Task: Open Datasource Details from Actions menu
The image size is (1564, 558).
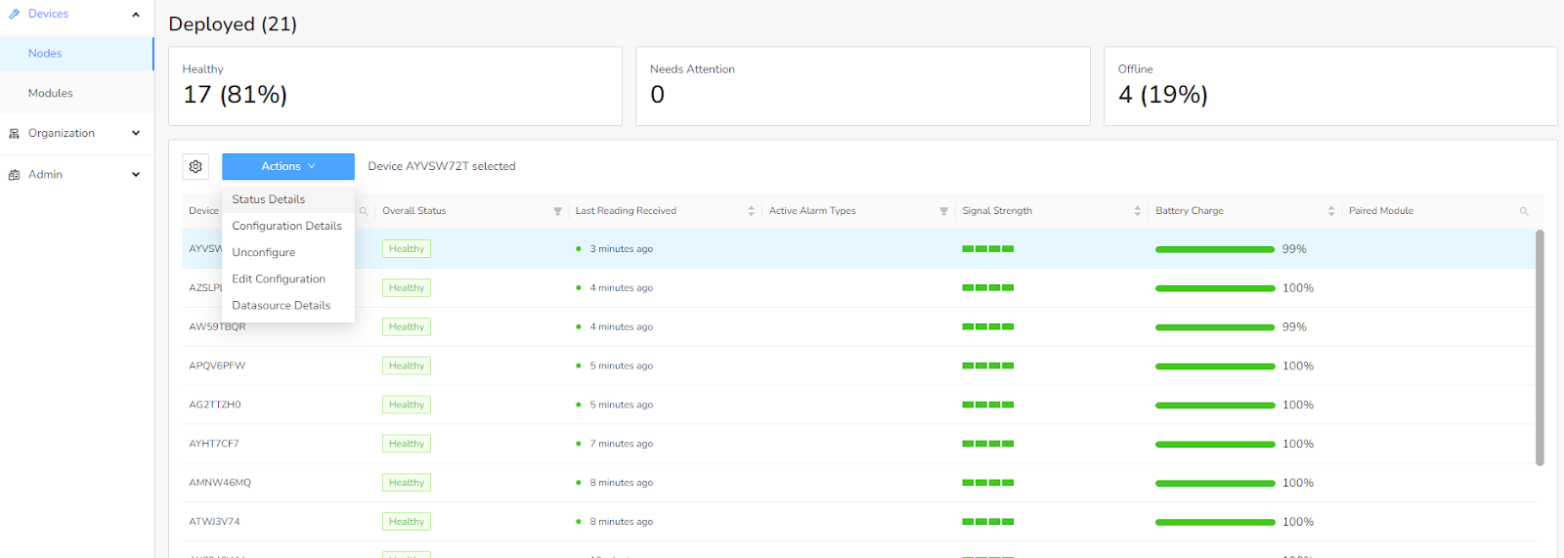Action: (288, 305)
